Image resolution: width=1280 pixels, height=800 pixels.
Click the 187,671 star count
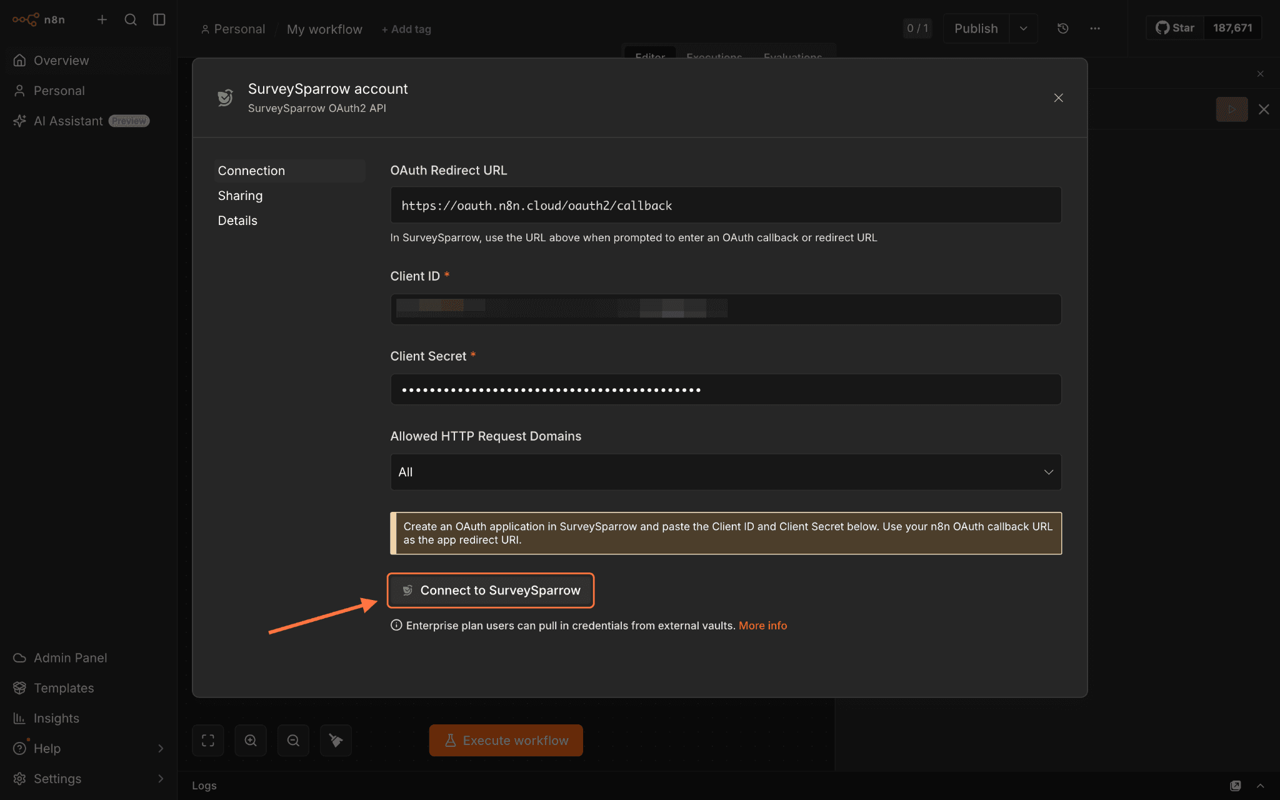tap(1232, 28)
